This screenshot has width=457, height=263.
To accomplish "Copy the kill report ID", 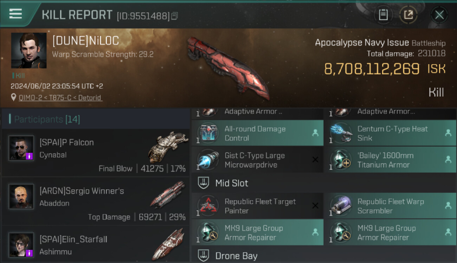I will pos(175,16).
